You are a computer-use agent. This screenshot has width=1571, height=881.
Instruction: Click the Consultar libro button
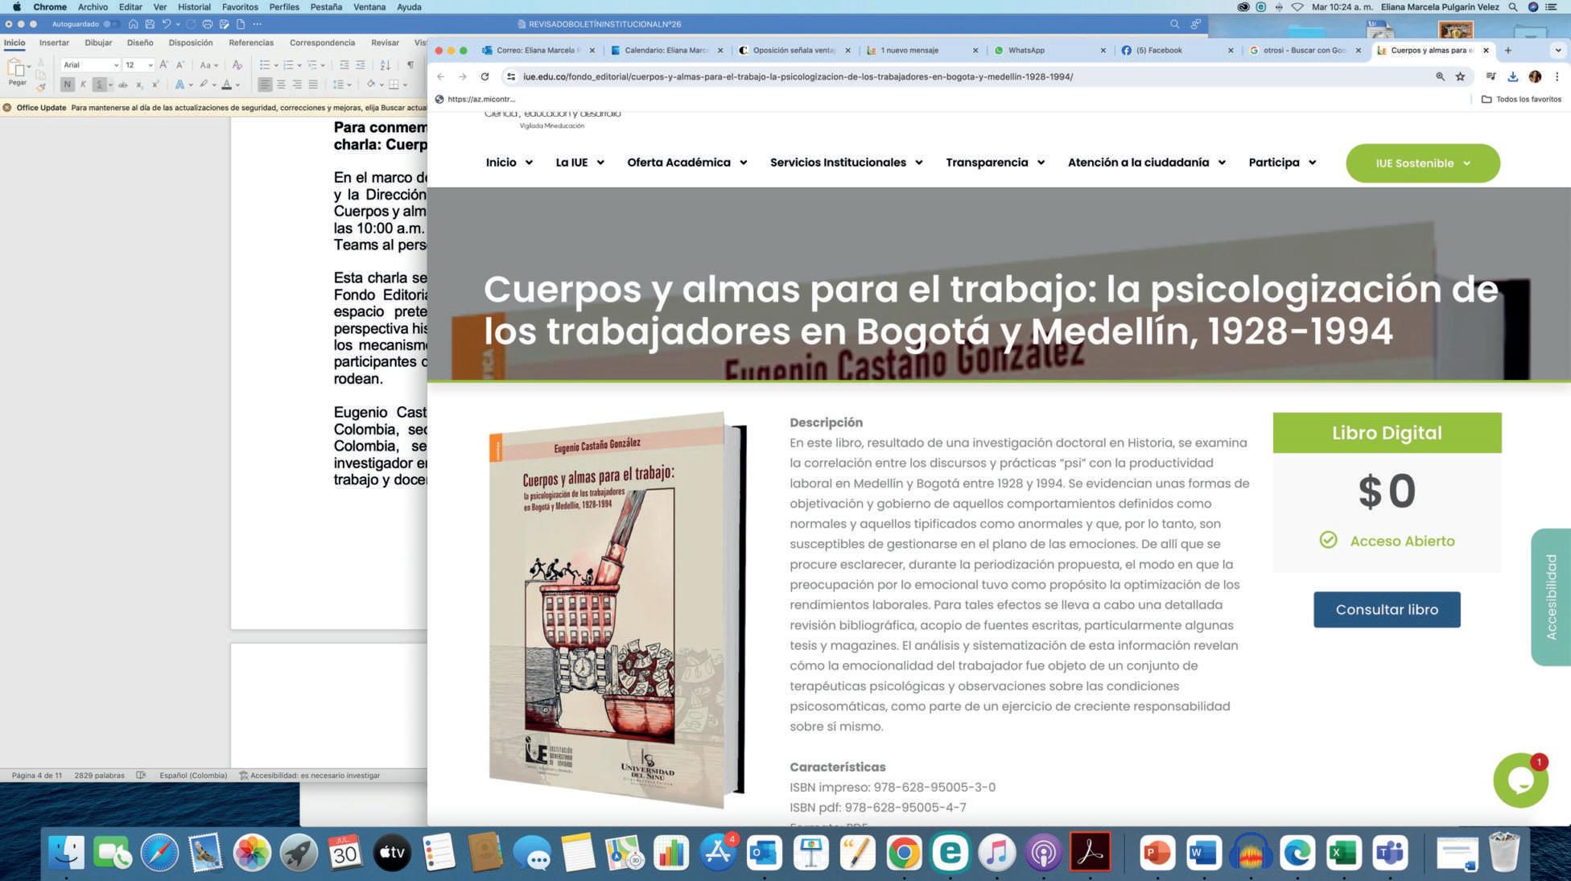(1386, 610)
